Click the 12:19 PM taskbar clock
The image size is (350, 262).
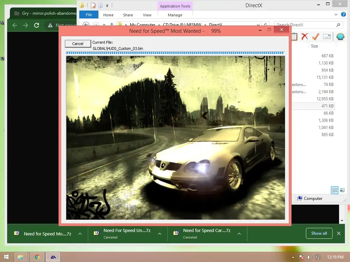[335, 257]
